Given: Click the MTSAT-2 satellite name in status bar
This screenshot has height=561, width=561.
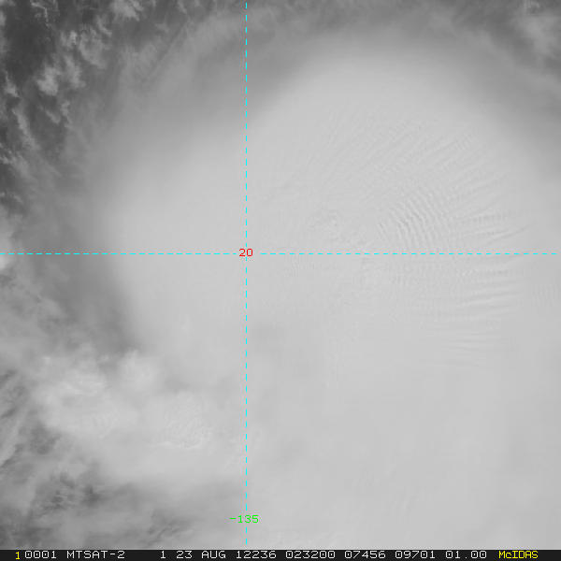Looking at the screenshot, I should pyautogui.click(x=95, y=554).
